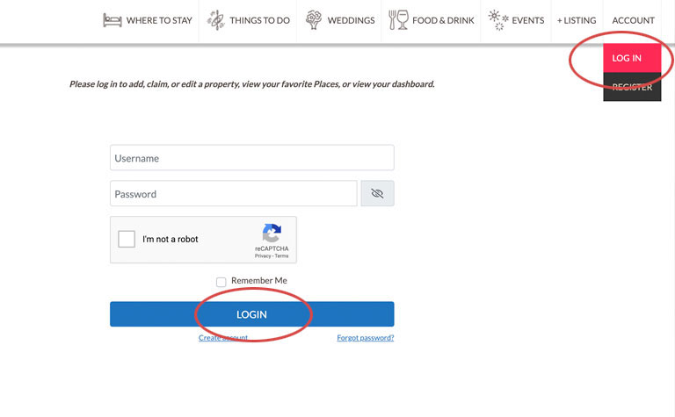Expand the Account menu in the navigation
The height and width of the screenshot is (417, 675).
[633, 20]
